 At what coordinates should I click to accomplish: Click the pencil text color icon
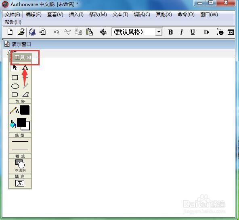click(x=14, y=110)
